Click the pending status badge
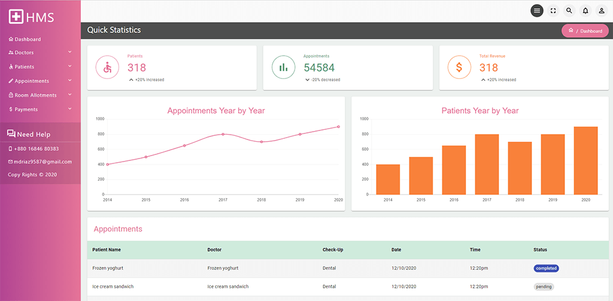 [544, 287]
